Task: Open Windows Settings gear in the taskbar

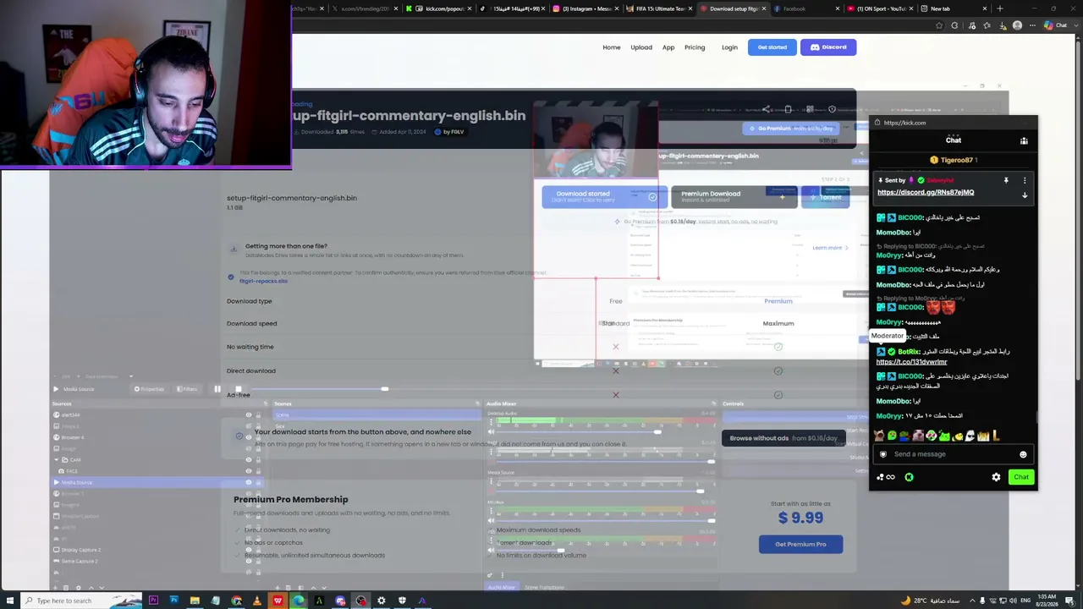Action: [381, 601]
